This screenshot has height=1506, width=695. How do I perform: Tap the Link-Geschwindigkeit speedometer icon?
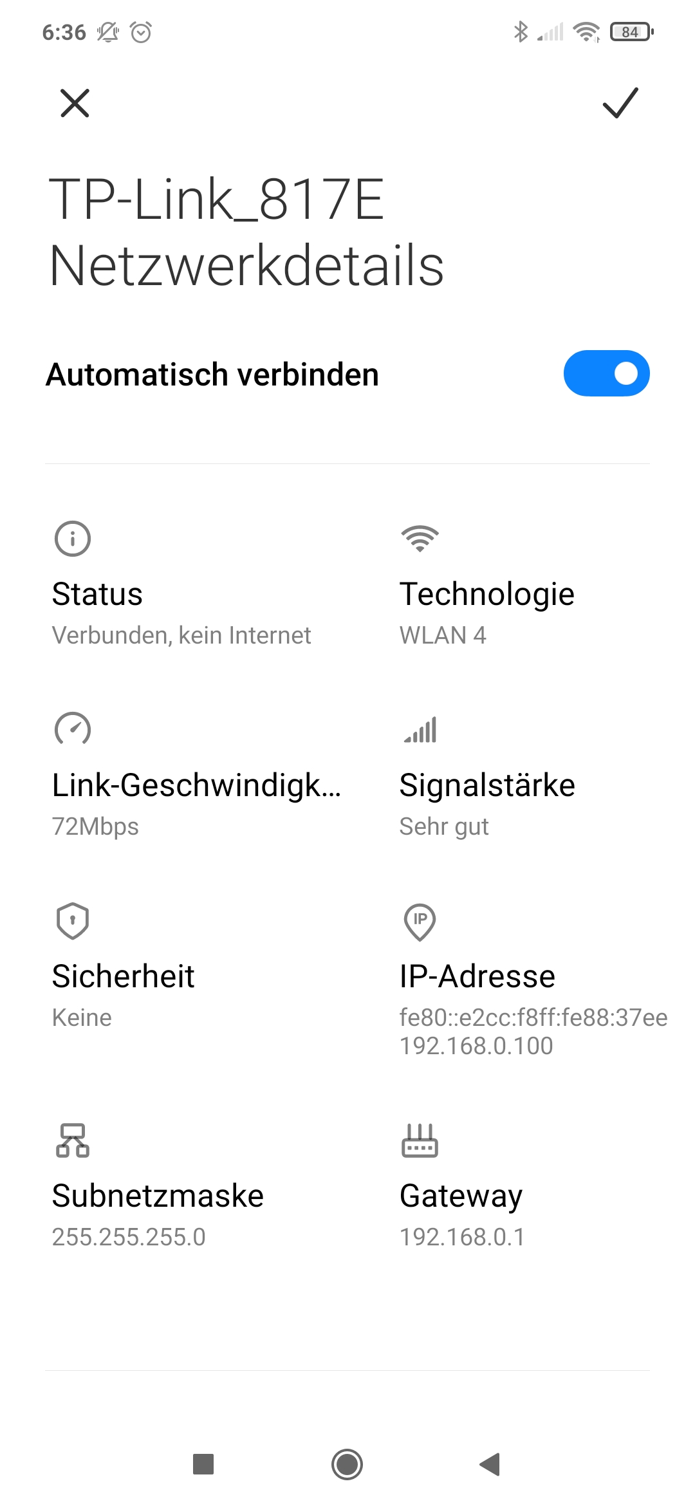[x=73, y=729]
